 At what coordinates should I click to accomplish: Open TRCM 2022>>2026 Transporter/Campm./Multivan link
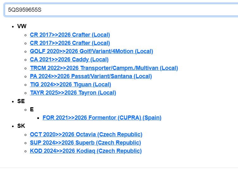pos(104,68)
